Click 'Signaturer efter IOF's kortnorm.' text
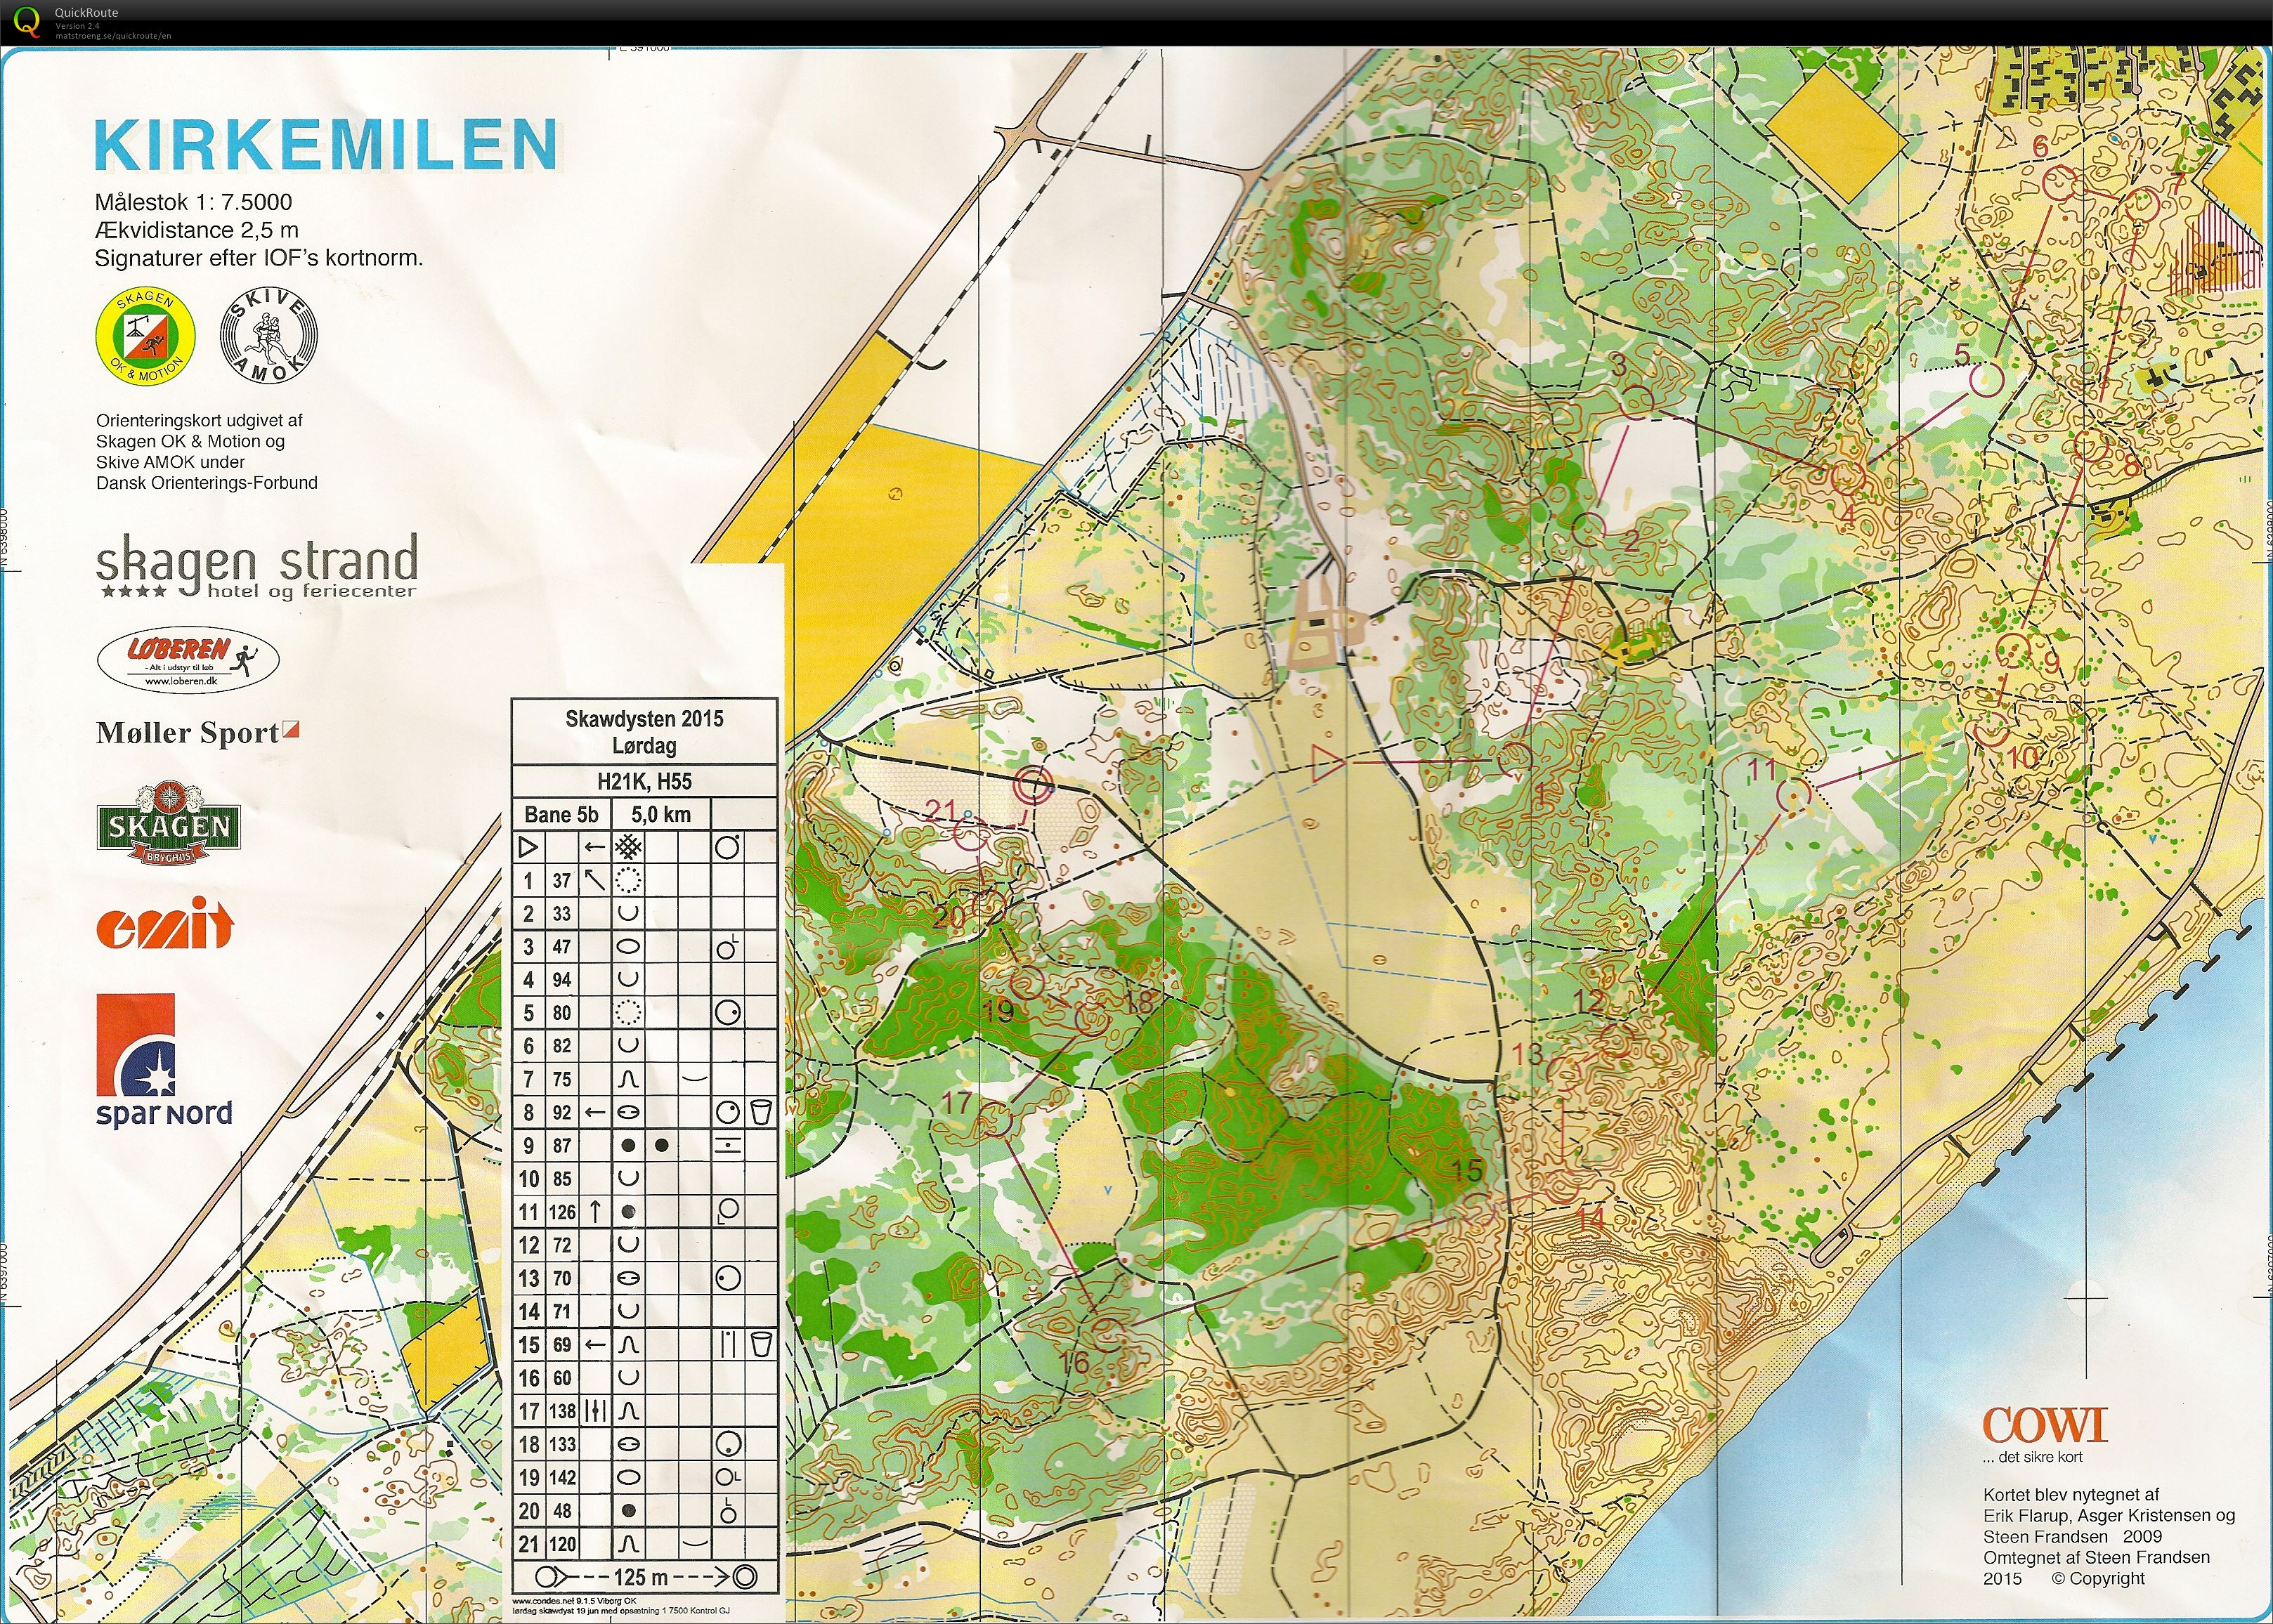 coord(258,258)
